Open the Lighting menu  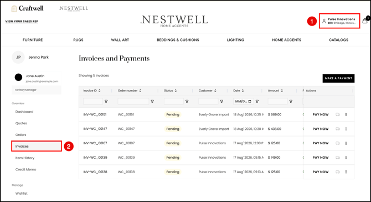pyautogui.click(x=235, y=40)
